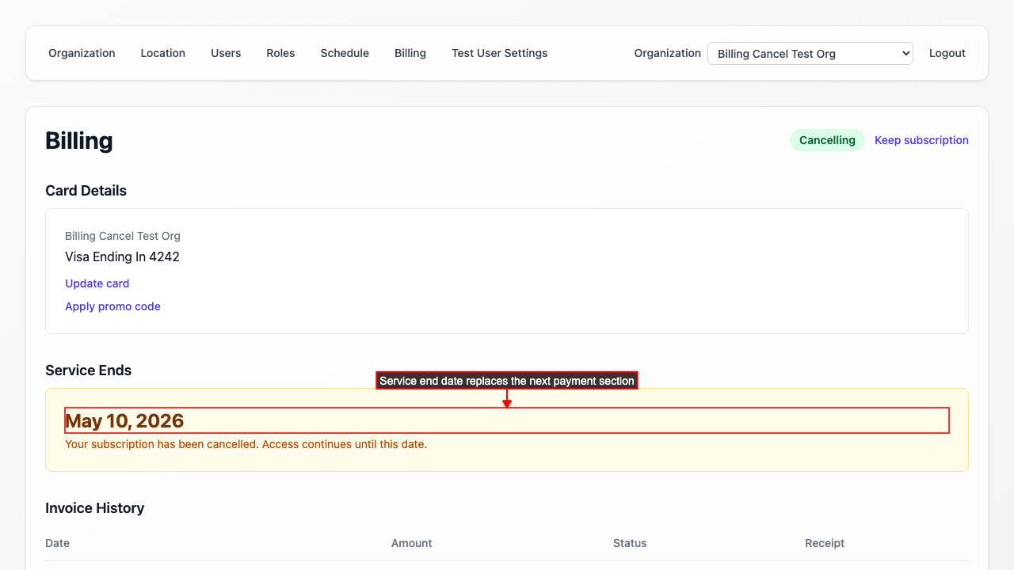Click the green Cancelling status badge

[x=827, y=140]
